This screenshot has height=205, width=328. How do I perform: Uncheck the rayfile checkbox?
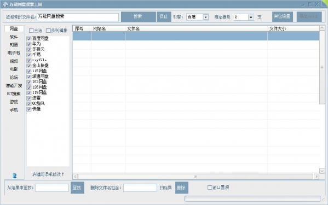coord(29,60)
